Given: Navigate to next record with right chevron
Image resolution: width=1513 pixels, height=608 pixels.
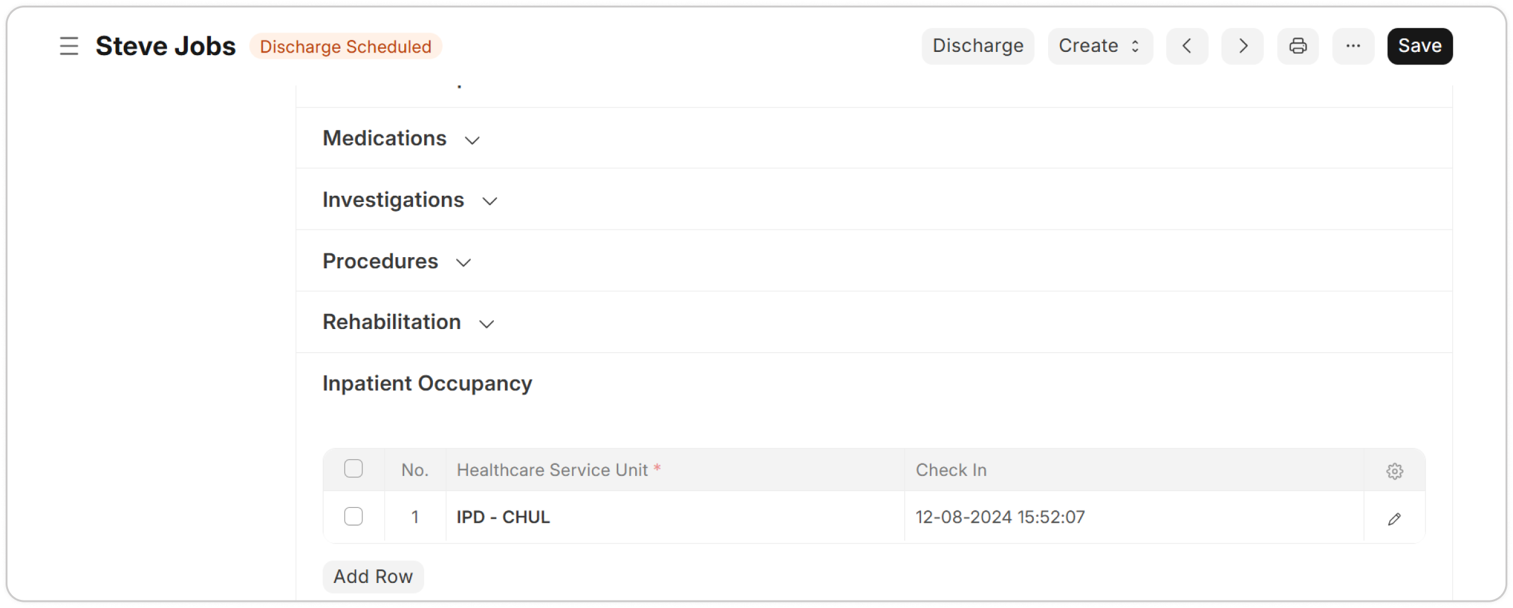Looking at the screenshot, I should (x=1242, y=46).
